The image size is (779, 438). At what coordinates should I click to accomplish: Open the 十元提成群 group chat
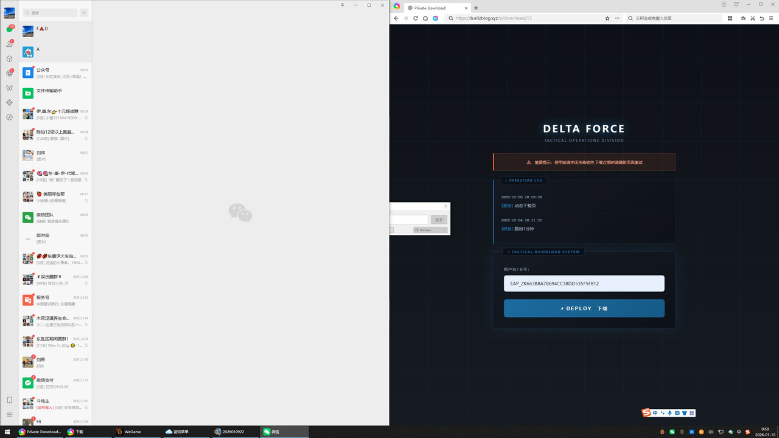55,114
